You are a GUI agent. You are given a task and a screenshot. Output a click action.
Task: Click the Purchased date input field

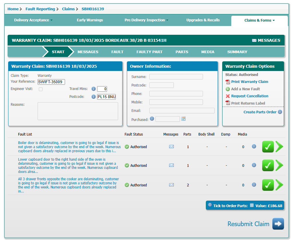(x=168, y=119)
